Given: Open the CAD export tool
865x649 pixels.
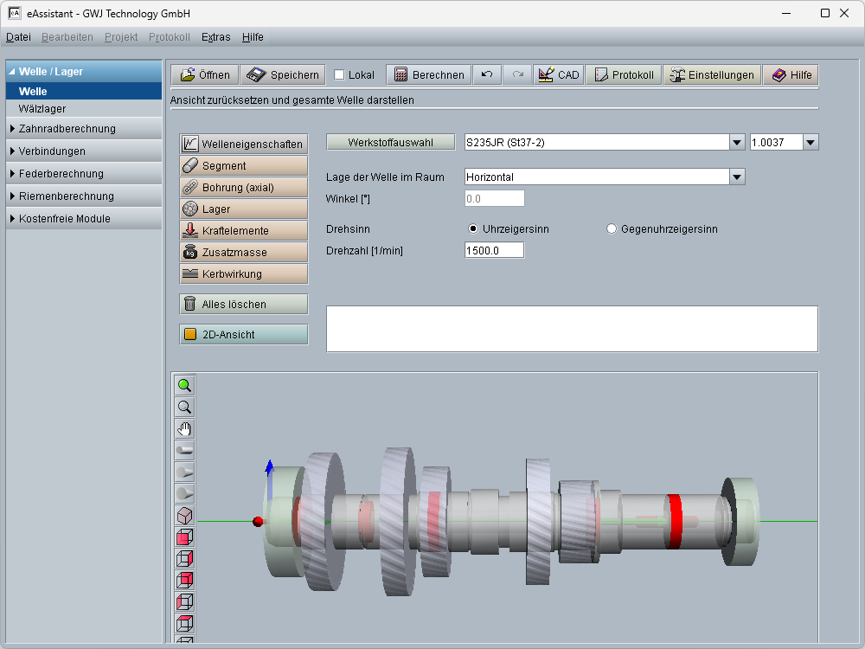Looking at the screenshot, I should 558,75.
